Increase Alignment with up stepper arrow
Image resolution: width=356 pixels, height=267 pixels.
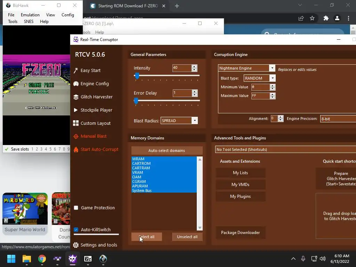tap(281, 117)
